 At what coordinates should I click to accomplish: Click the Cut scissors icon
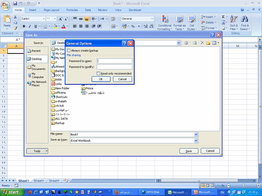click(x=15, y=17)
